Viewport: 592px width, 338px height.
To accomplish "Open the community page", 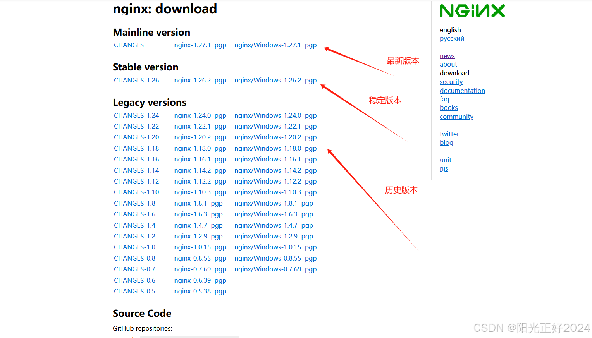I will 456,117.
